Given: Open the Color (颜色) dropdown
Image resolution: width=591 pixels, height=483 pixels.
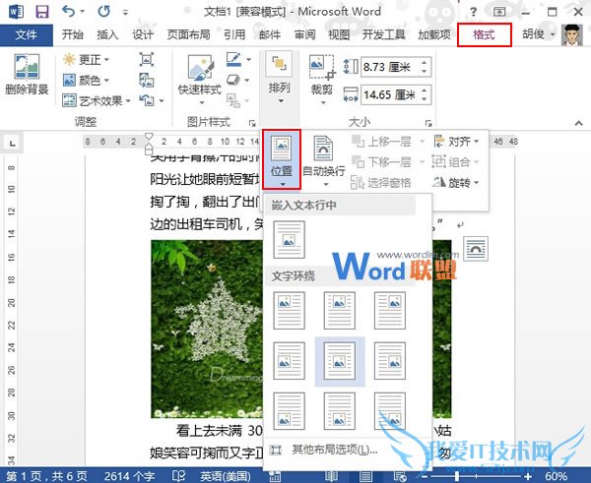Looking at the screenshot, I should 86,81.
